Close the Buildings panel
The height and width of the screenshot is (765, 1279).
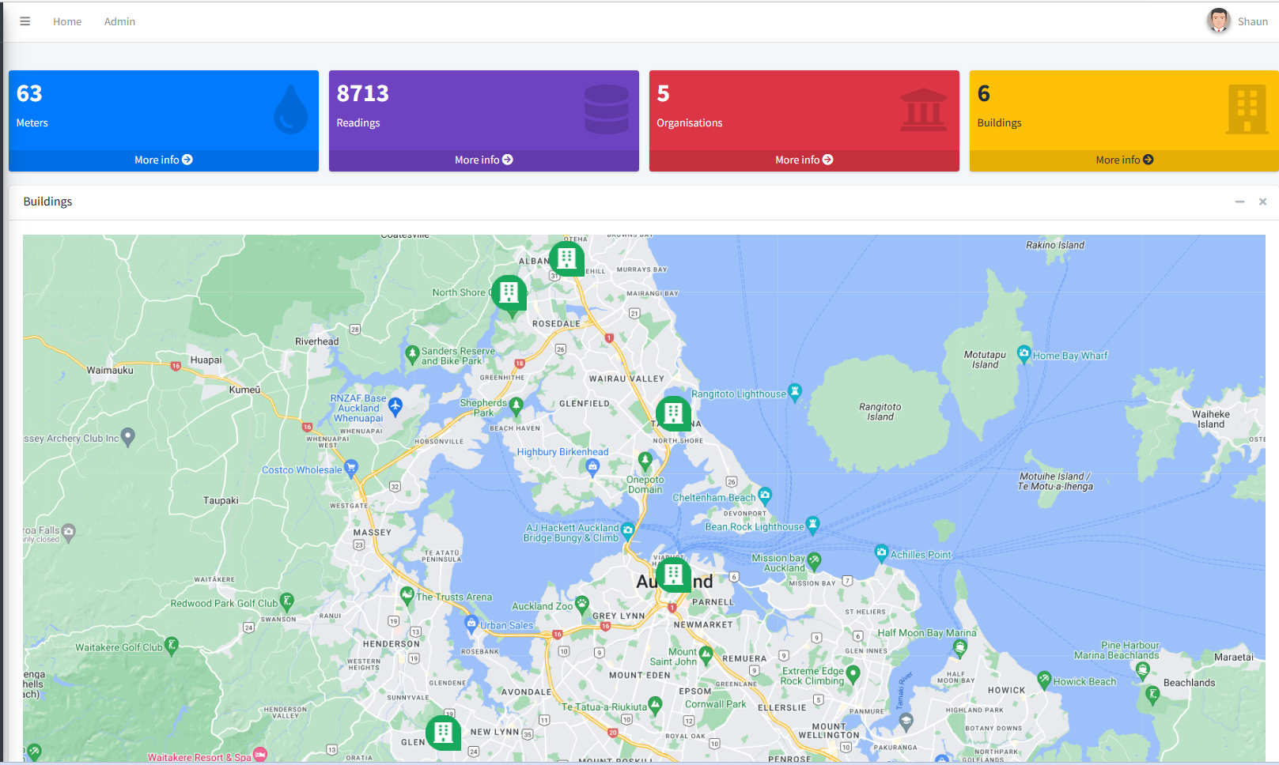coord(1262,202)
